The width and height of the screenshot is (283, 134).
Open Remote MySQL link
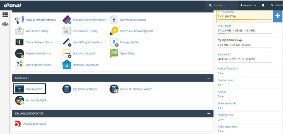(36, 100)
